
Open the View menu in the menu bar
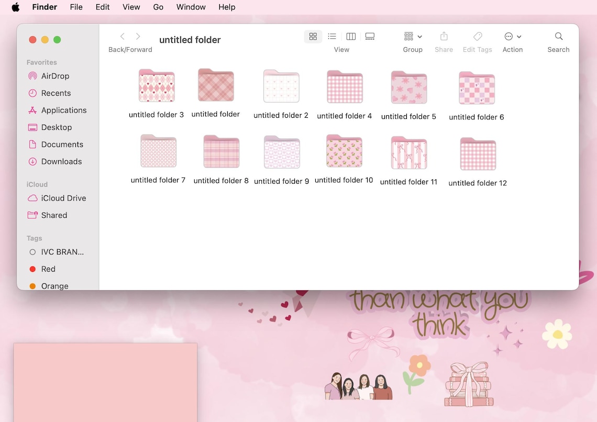tap(131, 7)
